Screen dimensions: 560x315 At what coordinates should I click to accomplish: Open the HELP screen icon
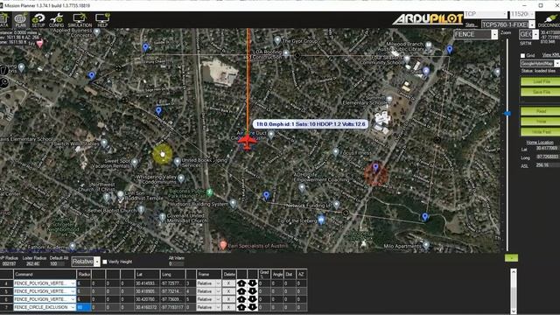pos(102,20)
